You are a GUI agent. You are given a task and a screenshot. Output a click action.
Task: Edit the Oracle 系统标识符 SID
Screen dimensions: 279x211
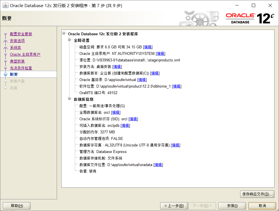[133, 119]
